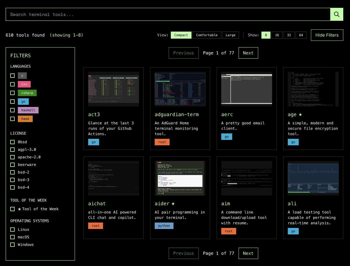350x266 pixels.
Task: Open the ali screenshot thumbnail
Action: tap(313, 178)
